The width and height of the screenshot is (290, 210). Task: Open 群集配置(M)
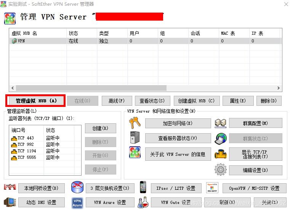point(256,123)
